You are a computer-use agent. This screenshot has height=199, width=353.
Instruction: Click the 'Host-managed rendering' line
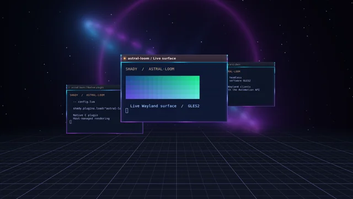click(91, 118)
